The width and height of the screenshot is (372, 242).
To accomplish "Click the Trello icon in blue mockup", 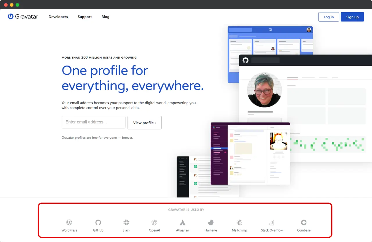I will click(x=270, y=30).
